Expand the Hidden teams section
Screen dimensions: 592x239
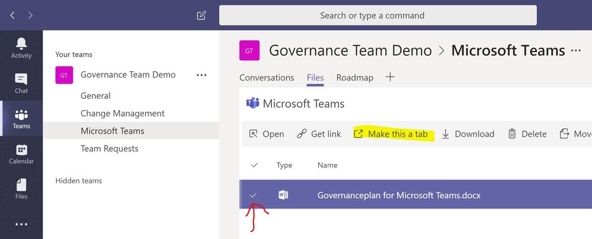click(x=79, y=180)
